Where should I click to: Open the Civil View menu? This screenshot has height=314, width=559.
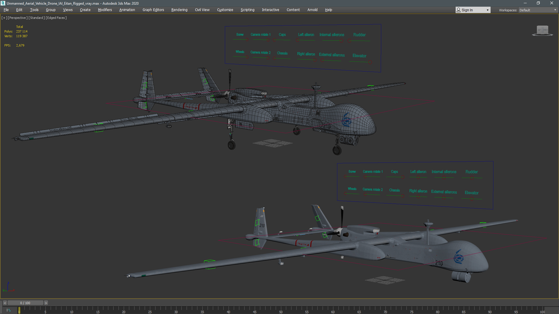[202, 10]
